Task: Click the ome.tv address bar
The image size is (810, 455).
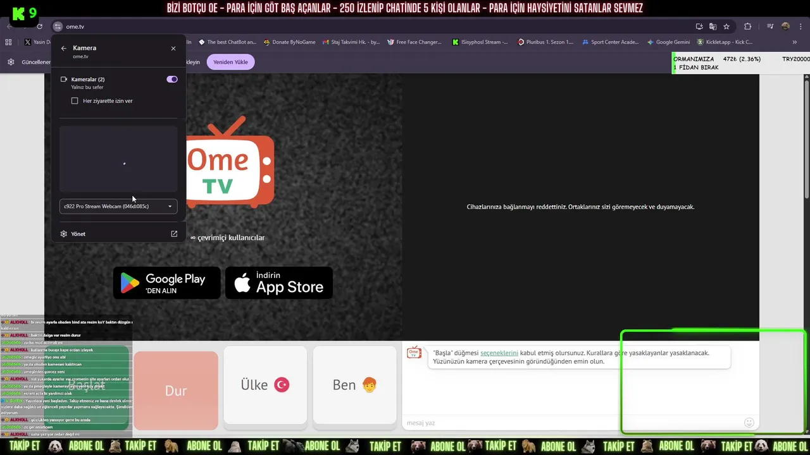Action: coord(373,27)
